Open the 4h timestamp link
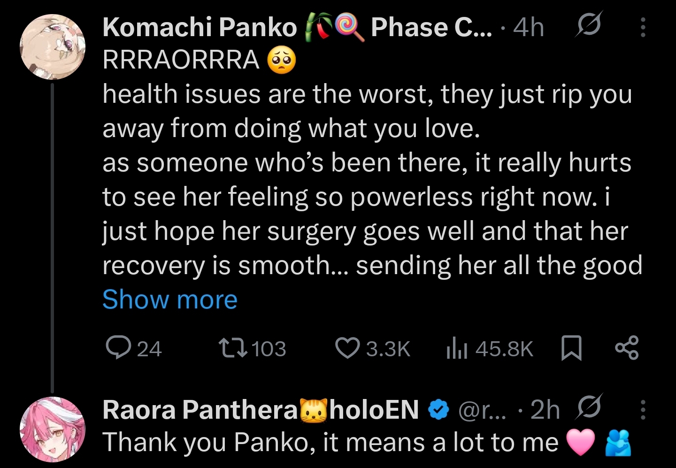Image resolution: width=676 pixels, height=468 pixels. [x=529, y=28]
